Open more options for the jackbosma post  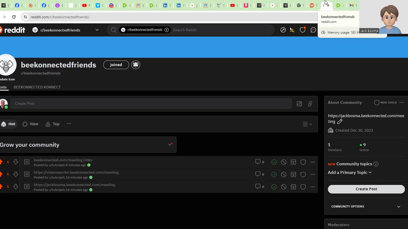click(313, 187)
